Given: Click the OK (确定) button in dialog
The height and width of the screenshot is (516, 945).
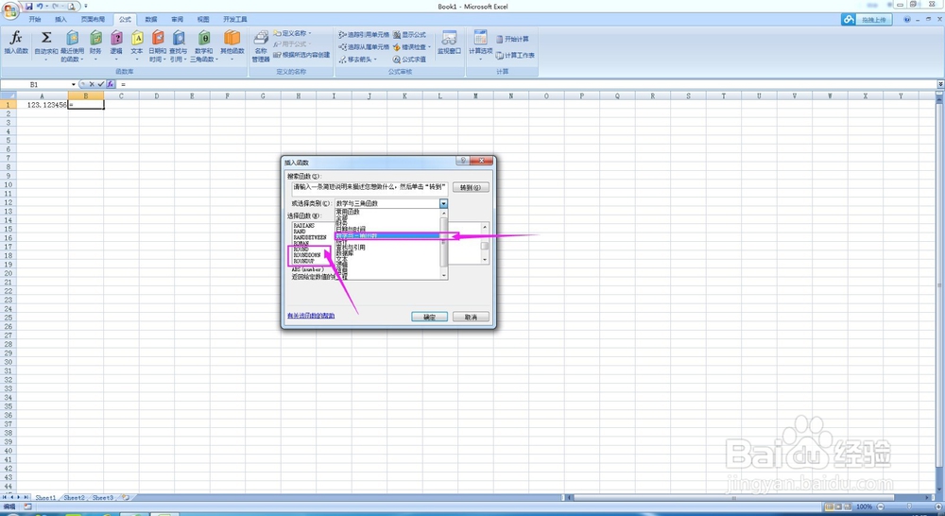Looking at the screenshot, I should coord(429,318).
